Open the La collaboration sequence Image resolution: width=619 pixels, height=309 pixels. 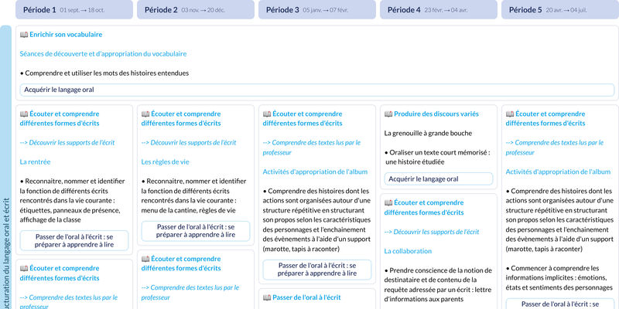[409, 251]
